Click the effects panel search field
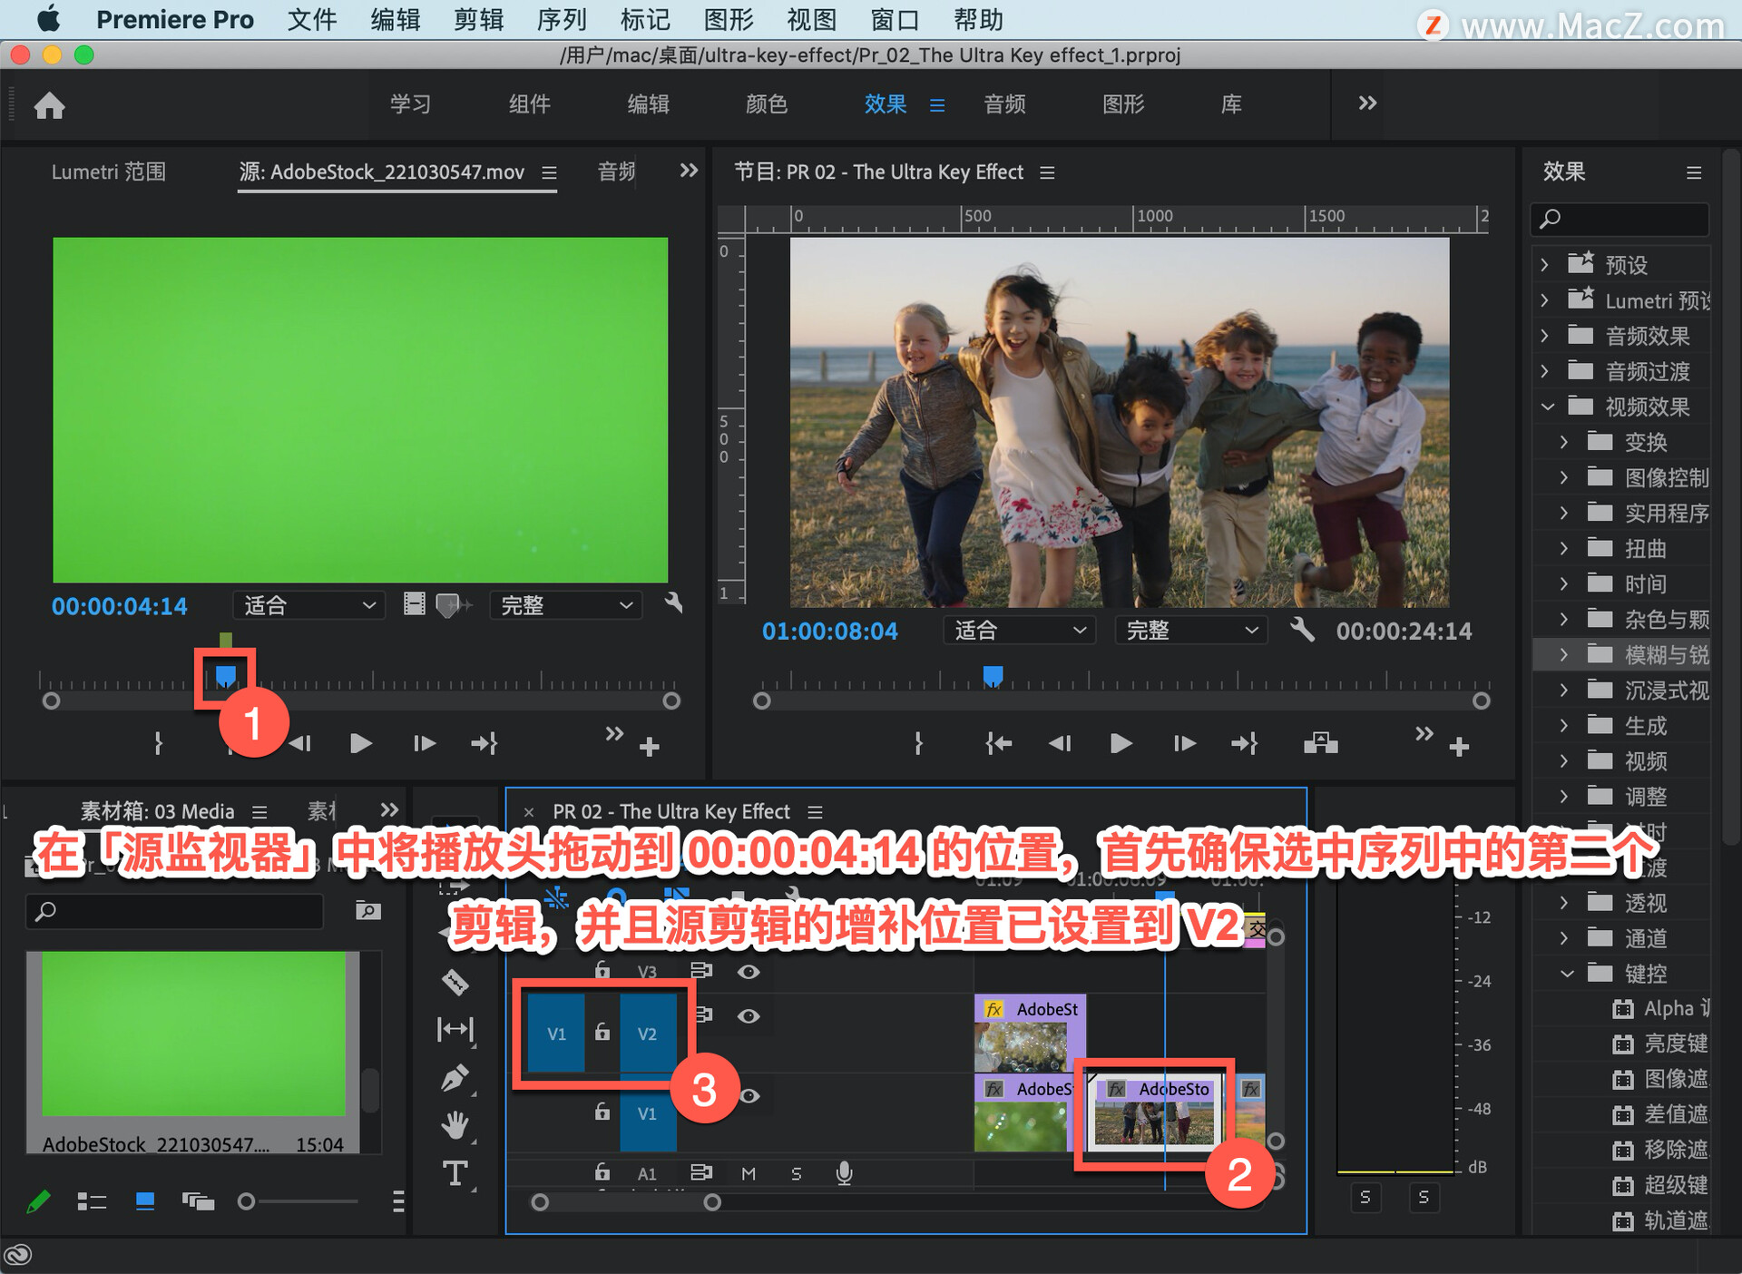Image resolution: width=1742 pixels, height=1274 pixels. (x=1620, y=219)
